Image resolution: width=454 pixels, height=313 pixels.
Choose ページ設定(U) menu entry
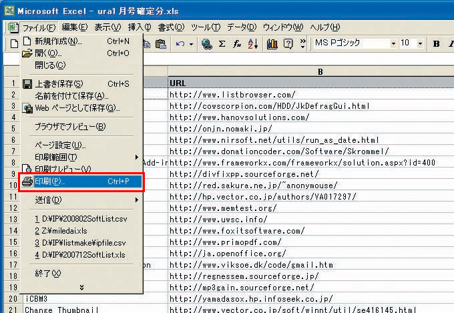tap(81, 145)
